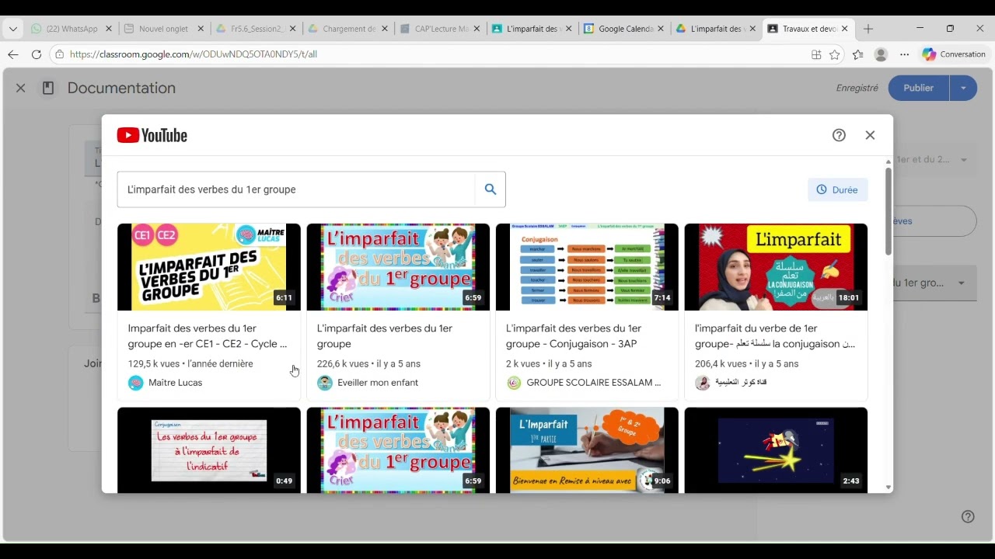Click the Arabic-named channel avatar
Viewport: 995px width, 559px height.
tap(703, 383)
